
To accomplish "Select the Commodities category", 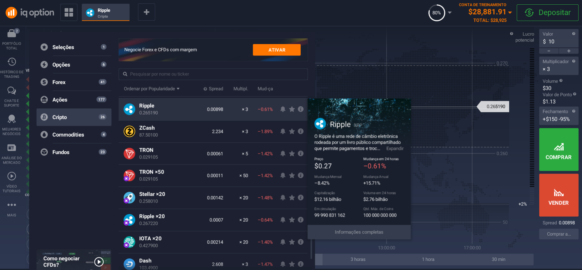I will (74, 135).
